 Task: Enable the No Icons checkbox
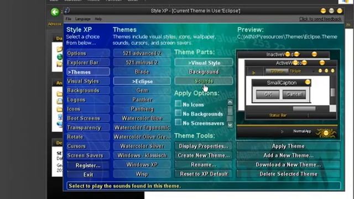coord(178,103)
